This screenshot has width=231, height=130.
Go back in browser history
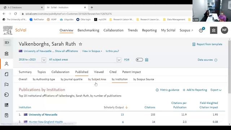[x=4, y=14]
